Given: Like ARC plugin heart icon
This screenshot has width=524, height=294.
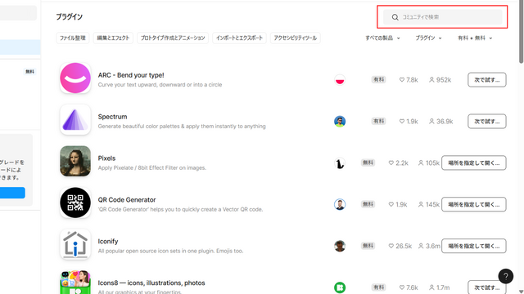Looking at the screenshot, I should pos(402,80).
